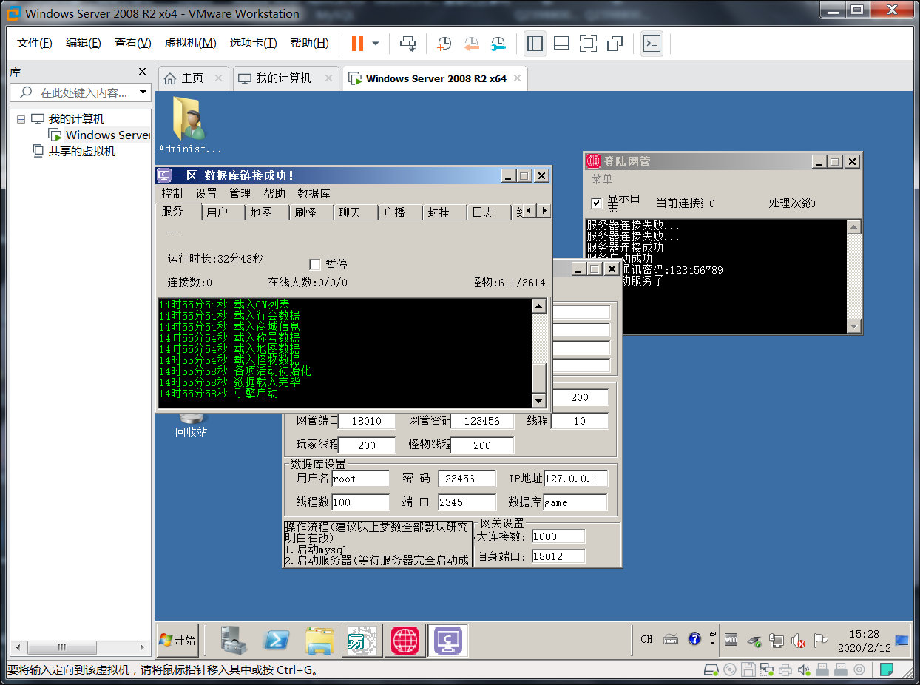Image resolution: width=920 pixels, height=685 pixels.
Task: Enable the 暂停 checkbox in the server window
Action: point(315,264)
